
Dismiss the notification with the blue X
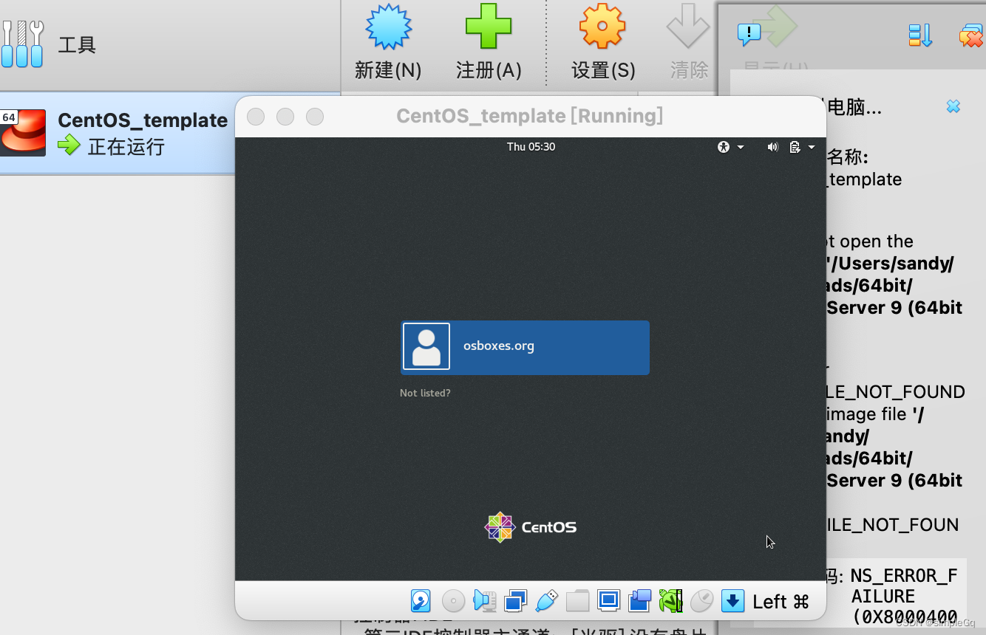953,106
